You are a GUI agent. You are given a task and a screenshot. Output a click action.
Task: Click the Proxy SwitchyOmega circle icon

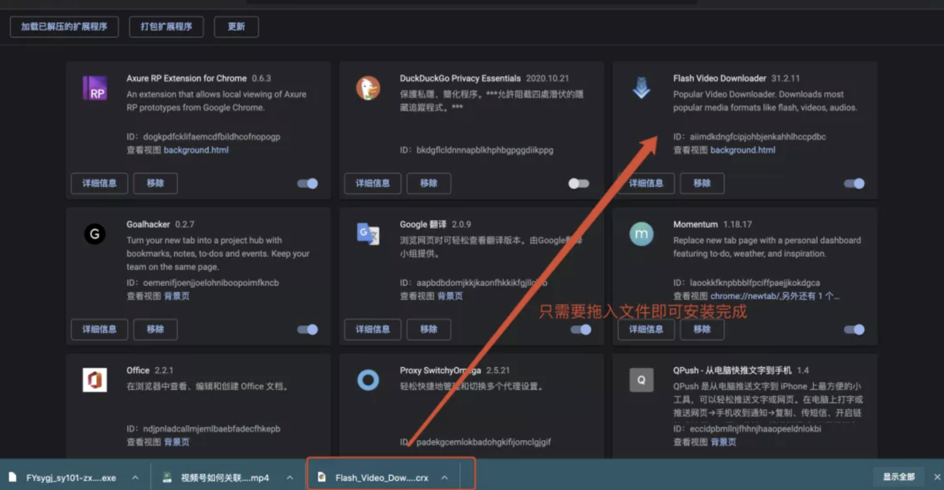click(x=368, y=380)
